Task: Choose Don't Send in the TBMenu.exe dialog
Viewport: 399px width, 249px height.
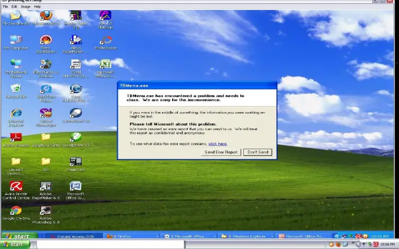Action: pyautogui.click(x=258, y=152)
